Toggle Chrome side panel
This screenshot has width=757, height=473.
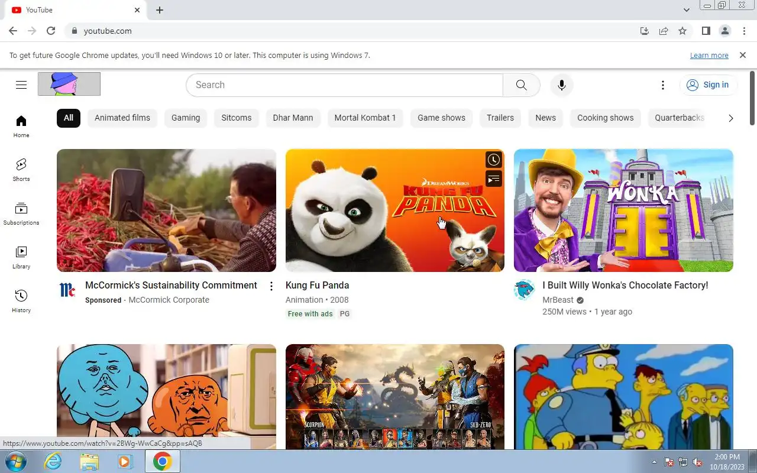click(706, 31)
